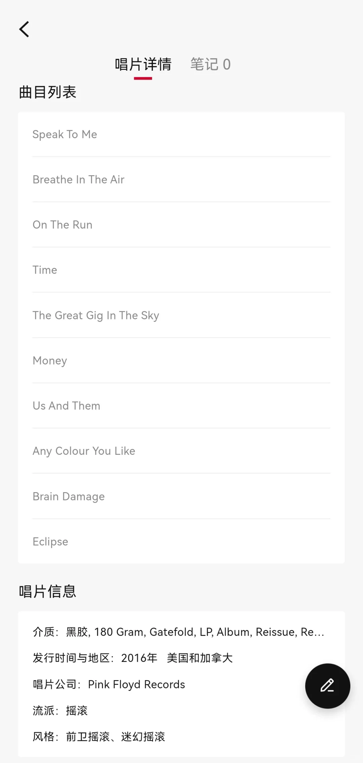Select the Brain Damage track
The width and height of the screenshot is (363, 763).
click(181, 496)
